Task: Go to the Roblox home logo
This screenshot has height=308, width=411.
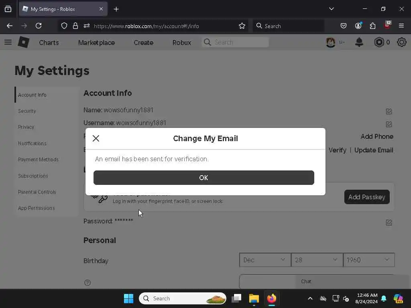Action: pyautogui.click(x=24, y=42)
